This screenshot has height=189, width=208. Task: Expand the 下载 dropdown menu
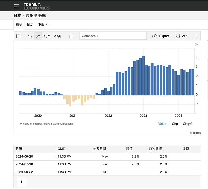[43, 25]
